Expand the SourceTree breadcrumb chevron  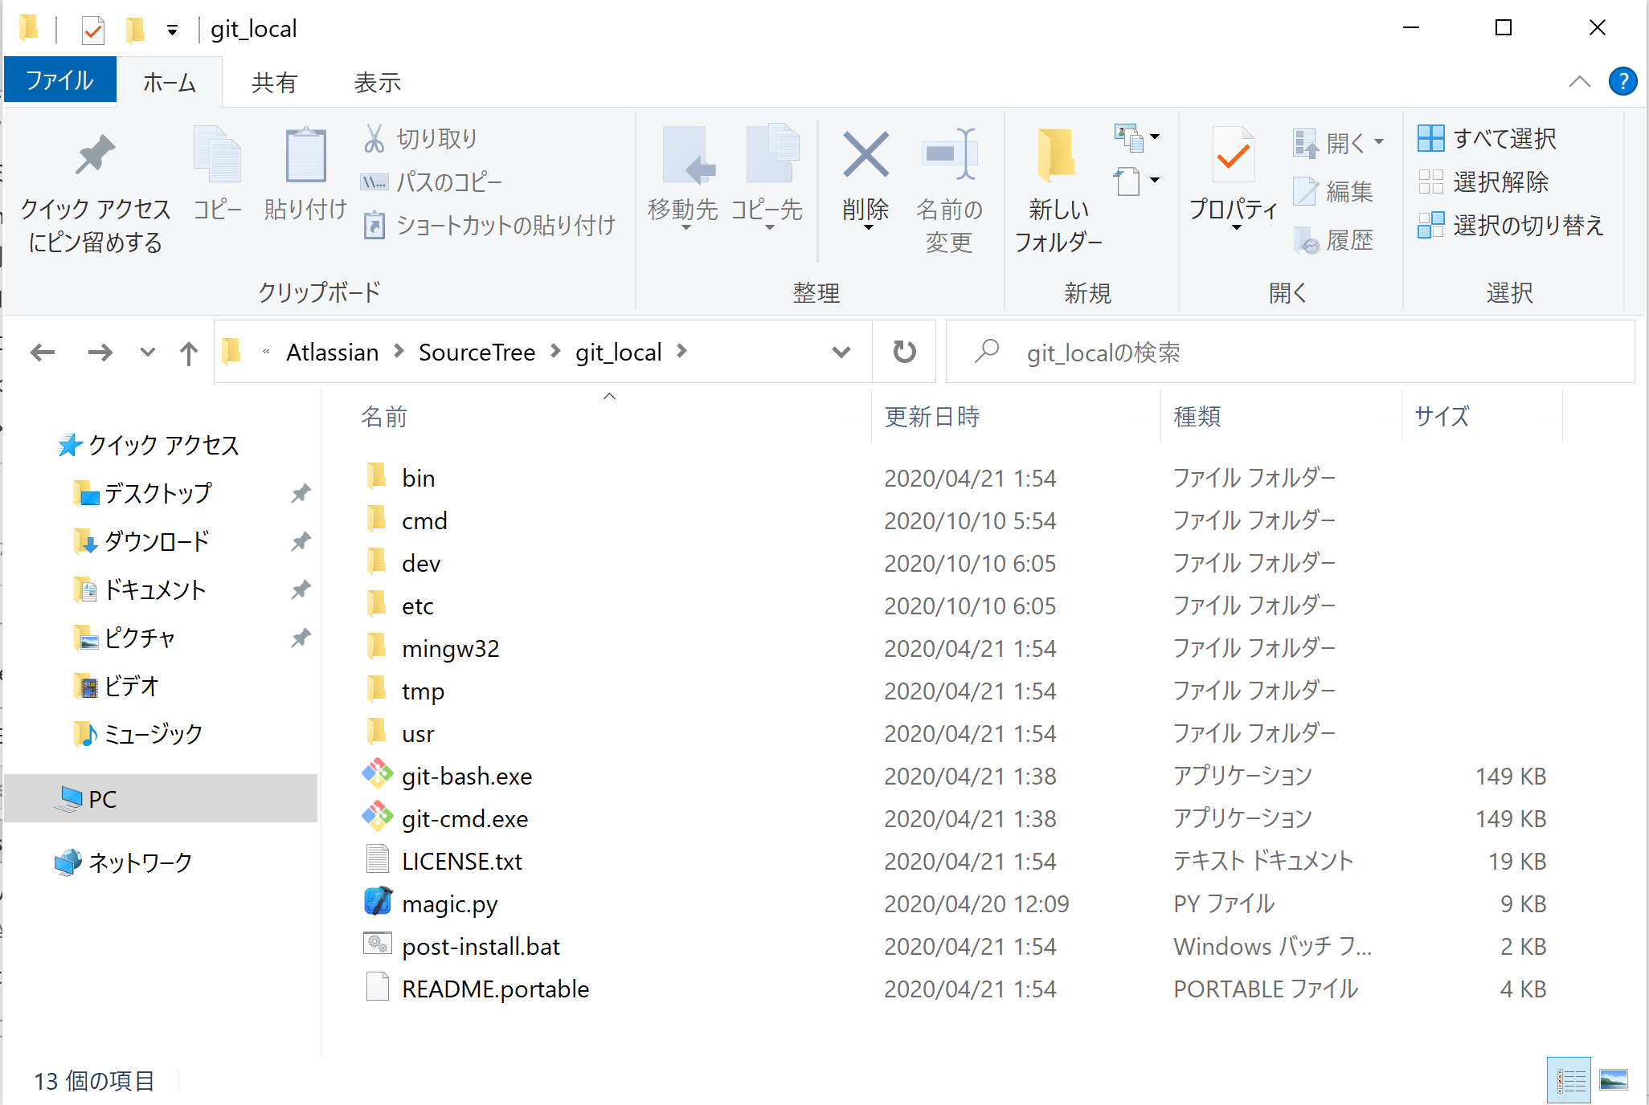pos(554,352)
